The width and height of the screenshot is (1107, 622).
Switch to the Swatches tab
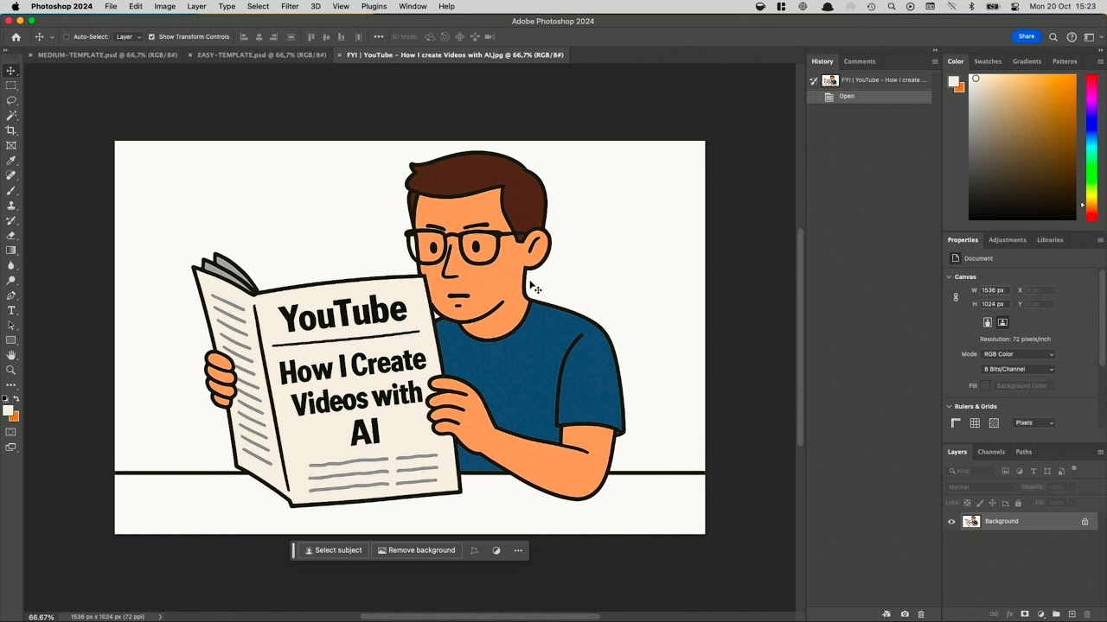click(x=988, y=61)
